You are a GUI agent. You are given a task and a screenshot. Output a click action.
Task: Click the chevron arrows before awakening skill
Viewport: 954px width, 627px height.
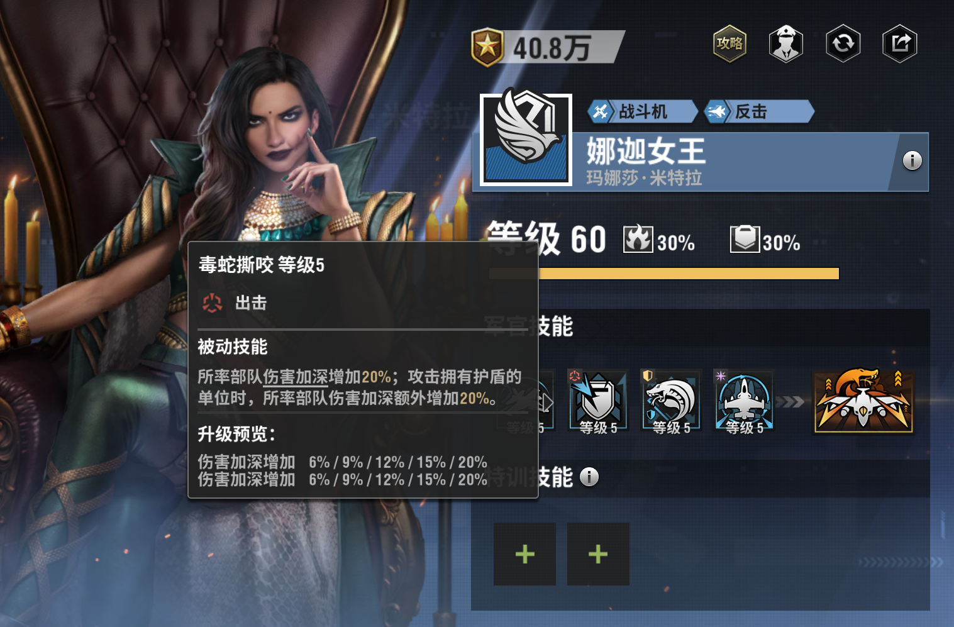tap(791, 401)
